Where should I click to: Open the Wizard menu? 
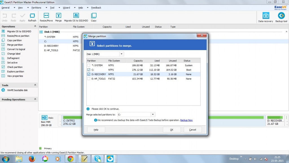(66, 8)
